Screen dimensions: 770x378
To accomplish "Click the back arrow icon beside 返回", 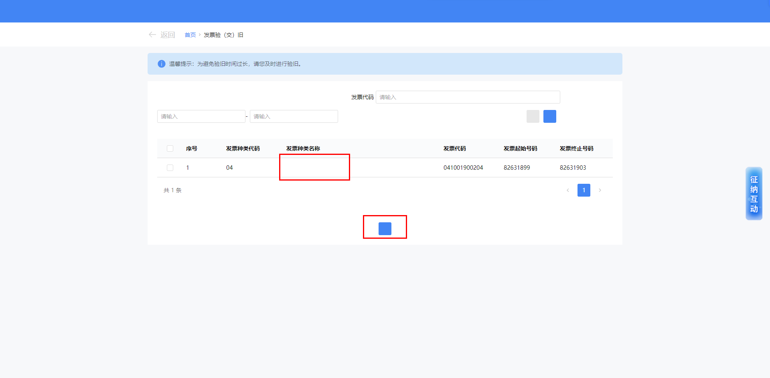I will pyautogui.click(x=152, y=35).
